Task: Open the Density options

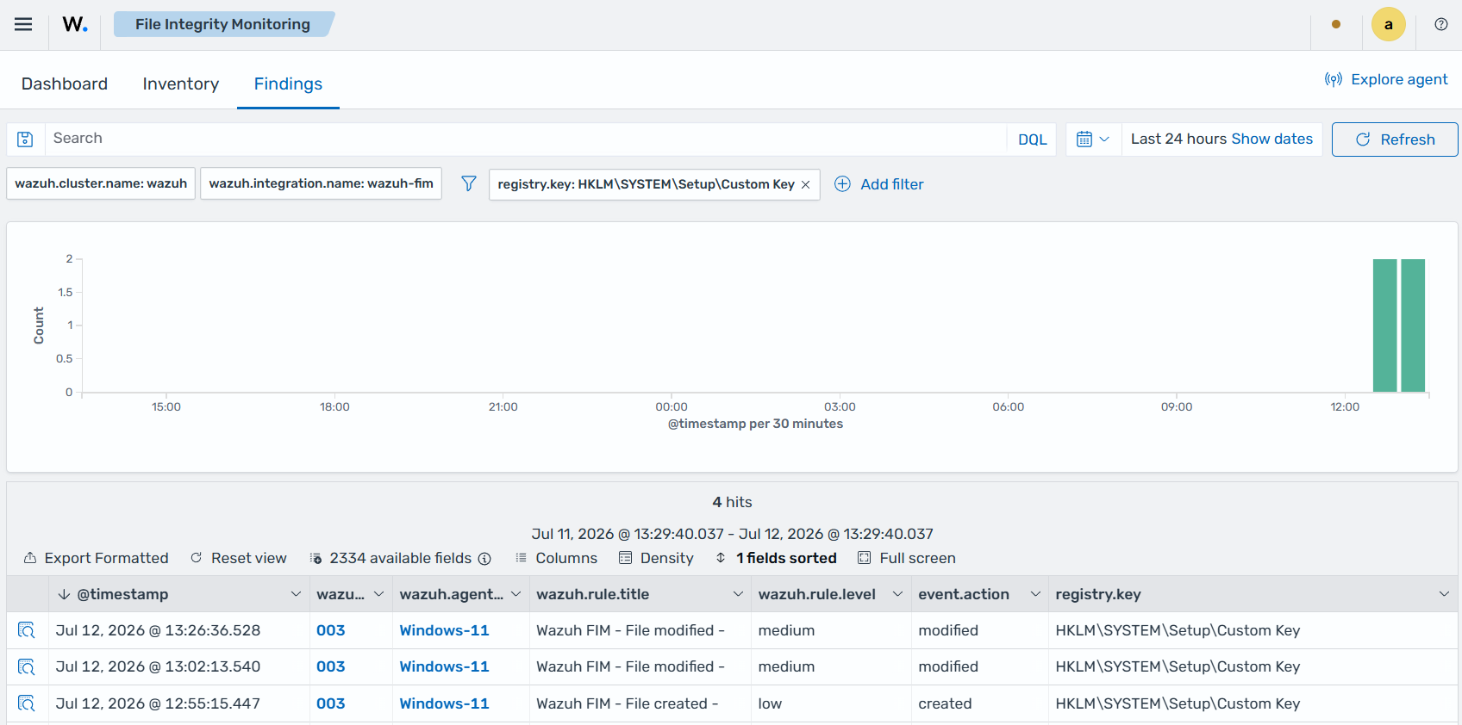Action: pos(656,558)
